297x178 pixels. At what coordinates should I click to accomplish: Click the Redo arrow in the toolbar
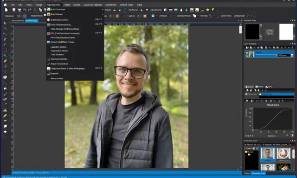click(30, 10)
